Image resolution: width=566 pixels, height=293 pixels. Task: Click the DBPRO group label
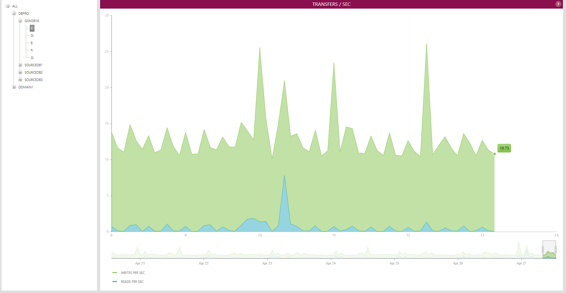pyautogui.click(x=24, y=13)
